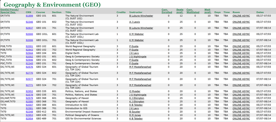Open CRN 92944 Digital Earth

pyautogui.click(x=29, y=53)
